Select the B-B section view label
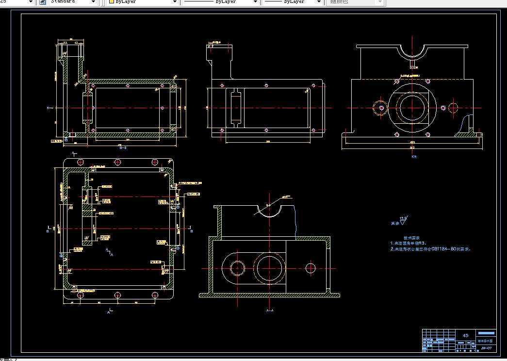The image size is (507, 361). click(123, 148)
